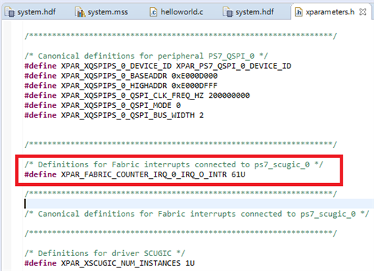Click the XPAR_FABRIC_COUNTER_IRQ_0_IRQ_O_INTR define line
Image resolution: width=374 pixels, height=271 pixels.
coord(134,174)
